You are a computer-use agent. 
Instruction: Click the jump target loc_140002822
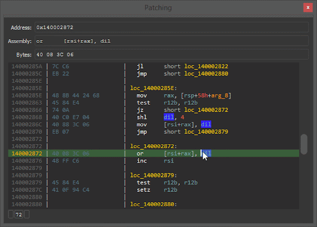click(206, 66)
